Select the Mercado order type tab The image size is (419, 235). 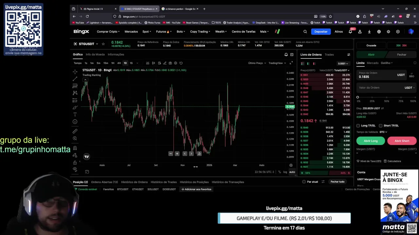pyautogui.click(x=373, y=63)
